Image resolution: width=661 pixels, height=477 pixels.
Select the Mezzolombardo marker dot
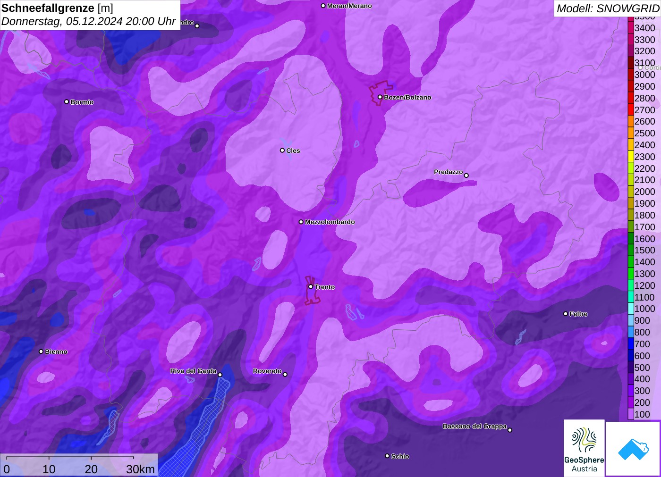click(x=301, y=222)
